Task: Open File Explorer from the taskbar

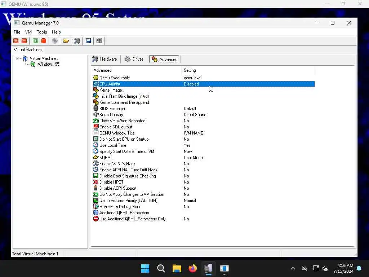Action: (177, 268)
